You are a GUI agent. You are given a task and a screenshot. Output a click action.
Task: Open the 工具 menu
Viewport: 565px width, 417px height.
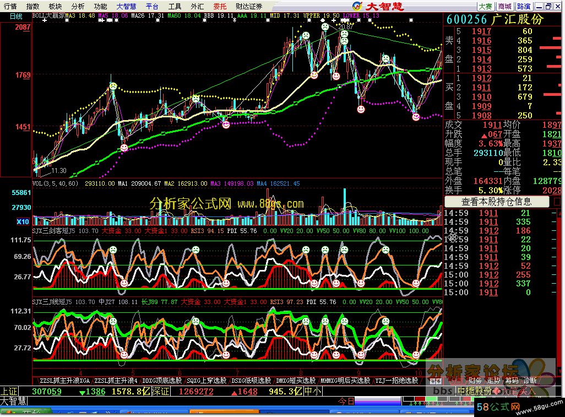[175, 6]
